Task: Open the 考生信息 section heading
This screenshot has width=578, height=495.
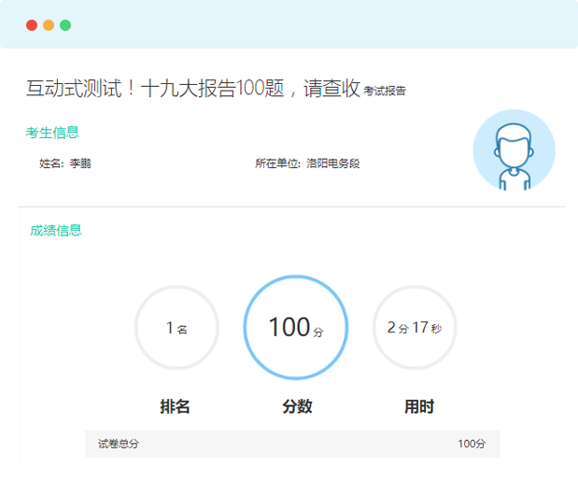Action: click(x=52, y=133)
